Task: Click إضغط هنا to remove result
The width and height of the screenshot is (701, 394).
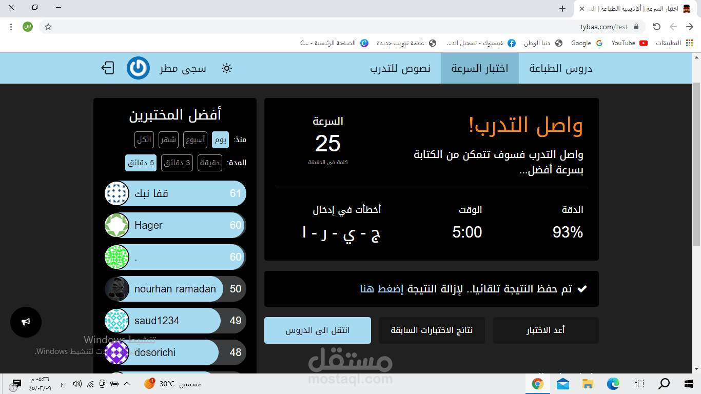Action: 382,289
